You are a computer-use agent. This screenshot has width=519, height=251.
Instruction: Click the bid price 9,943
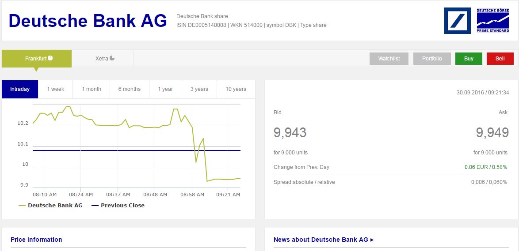(290, 132)
